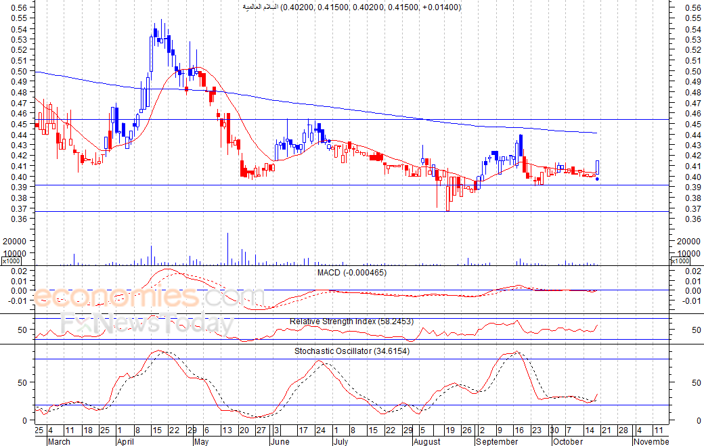Click the blue dot beside the last candle
This screenshot has width=704, height=446.
[596, 179]
